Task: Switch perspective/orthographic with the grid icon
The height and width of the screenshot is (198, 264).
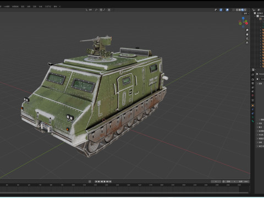Action: click(x=247, y=43)
